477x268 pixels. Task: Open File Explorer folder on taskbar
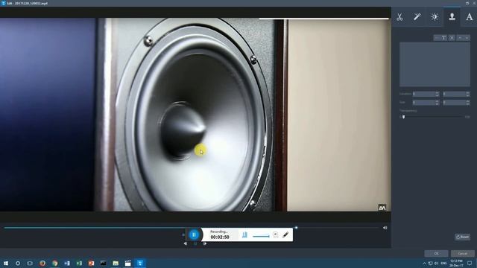point(116,263)
